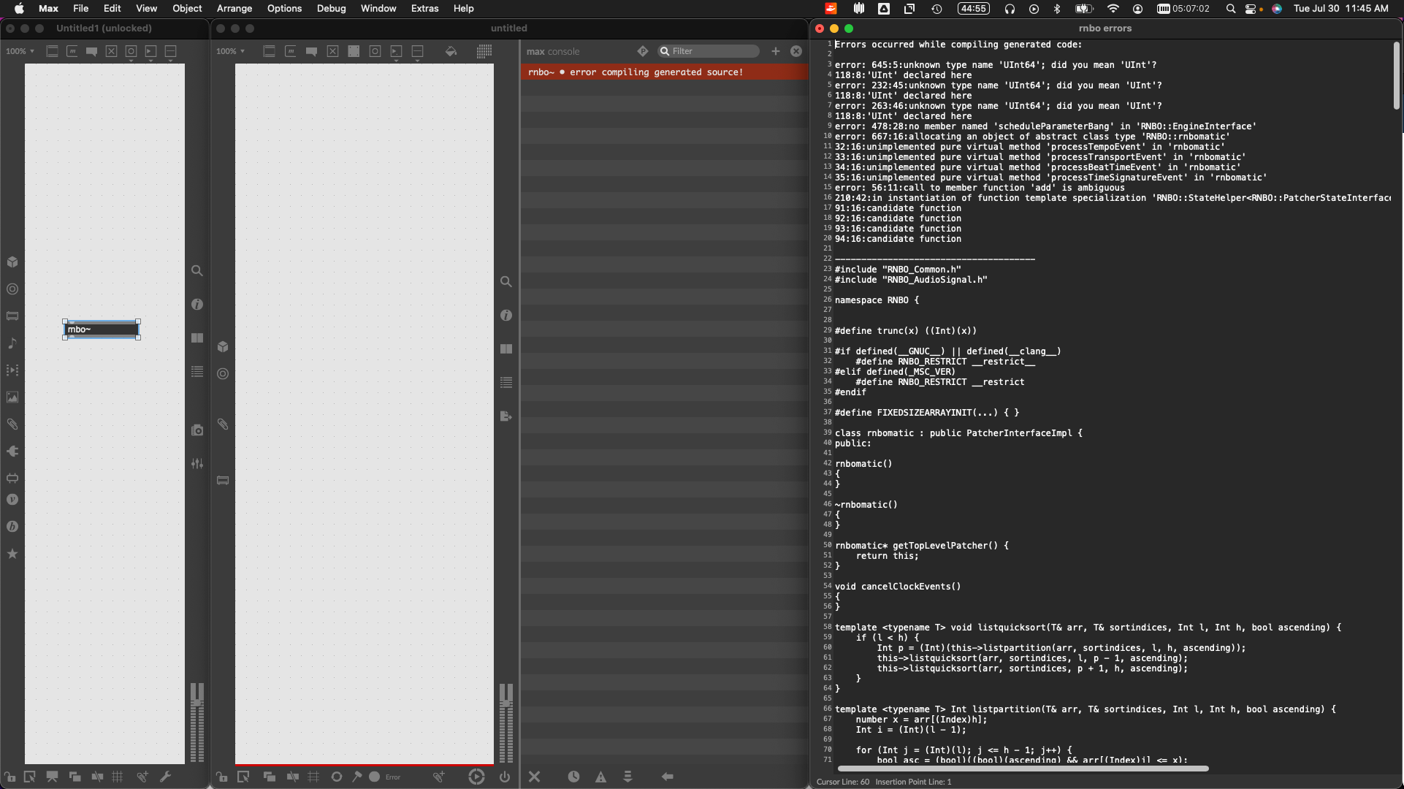Screen dimensions: 1404x789
Task: Click the wrench icon in the Untitled1 bottom toolbar
Action: click(x=165, y=777)
